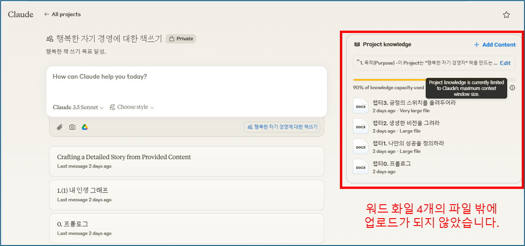Open file '챕터1. 나만의 성공을 정의하라'
This screenshot has height=246, width=525.
click(408, 144)
